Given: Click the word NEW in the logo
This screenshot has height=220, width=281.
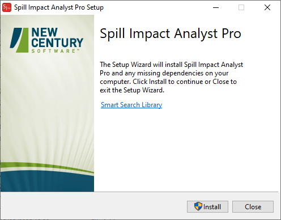Looking at the screenshot, I should pos(44,32).
